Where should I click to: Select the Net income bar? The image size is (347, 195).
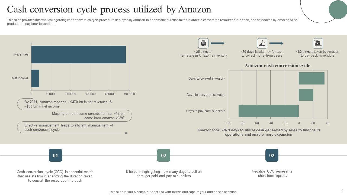[x=35, y=78]
